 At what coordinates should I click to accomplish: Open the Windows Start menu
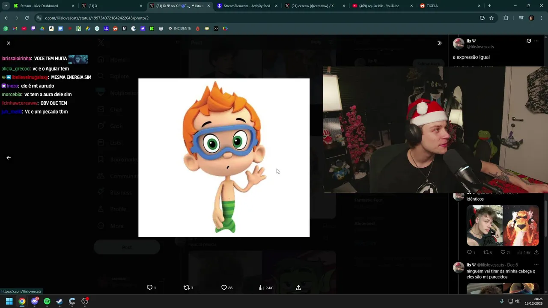9,301
